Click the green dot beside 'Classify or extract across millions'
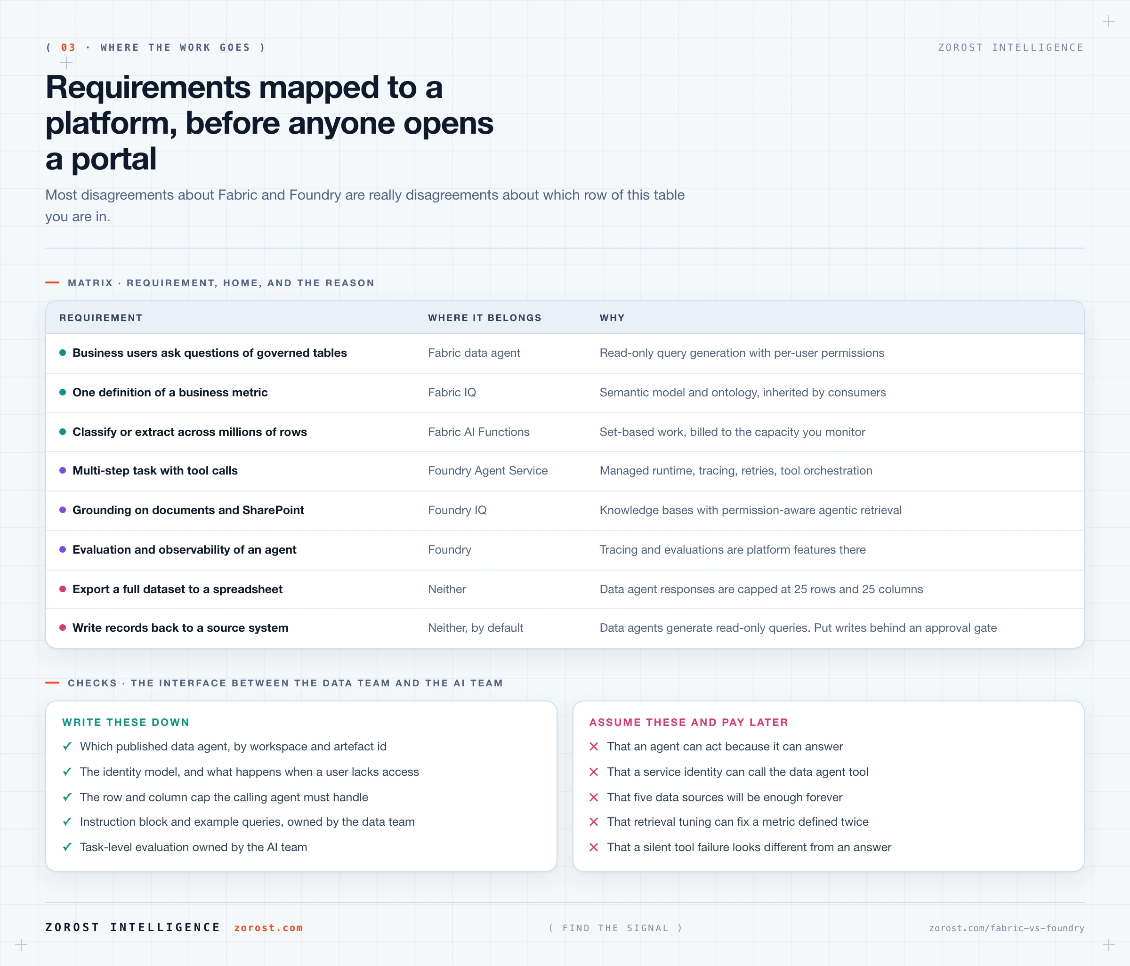 click(63, 432)
